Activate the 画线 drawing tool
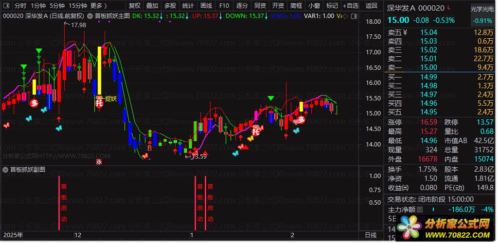 206,5
